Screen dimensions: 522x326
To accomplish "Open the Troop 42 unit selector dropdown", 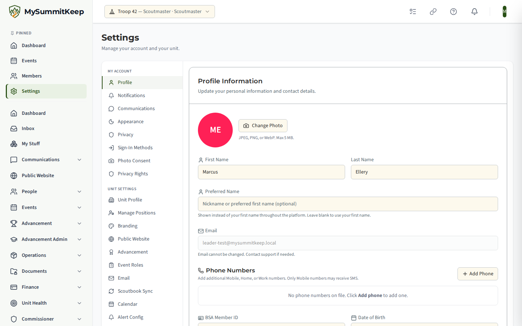I will 159,12.
